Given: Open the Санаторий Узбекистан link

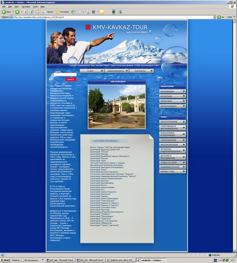Looking at the screenshot, I should click(101, 223).
